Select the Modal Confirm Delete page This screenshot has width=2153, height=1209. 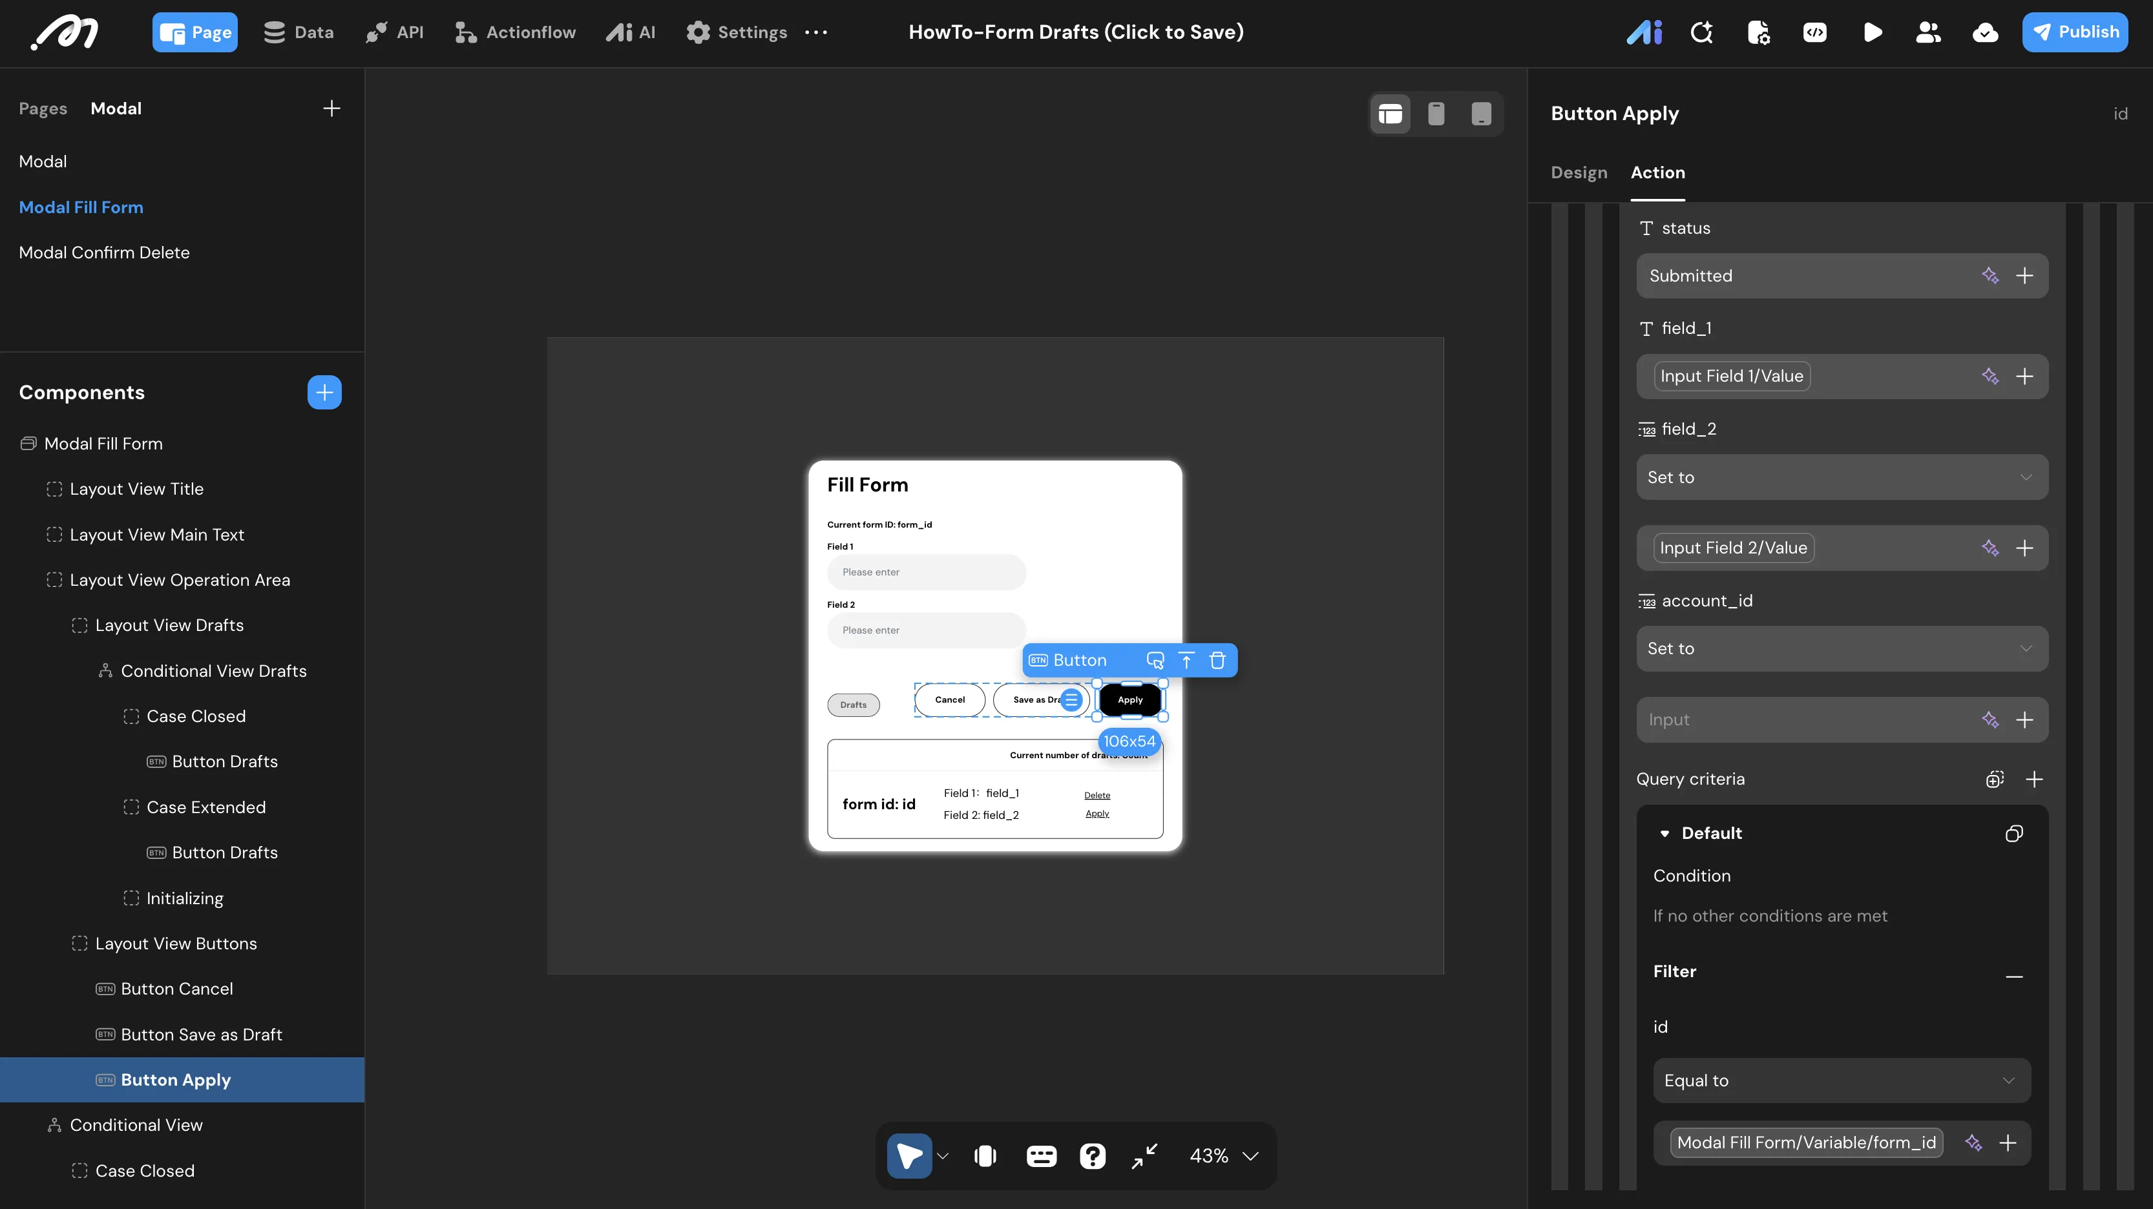(105, 253)
